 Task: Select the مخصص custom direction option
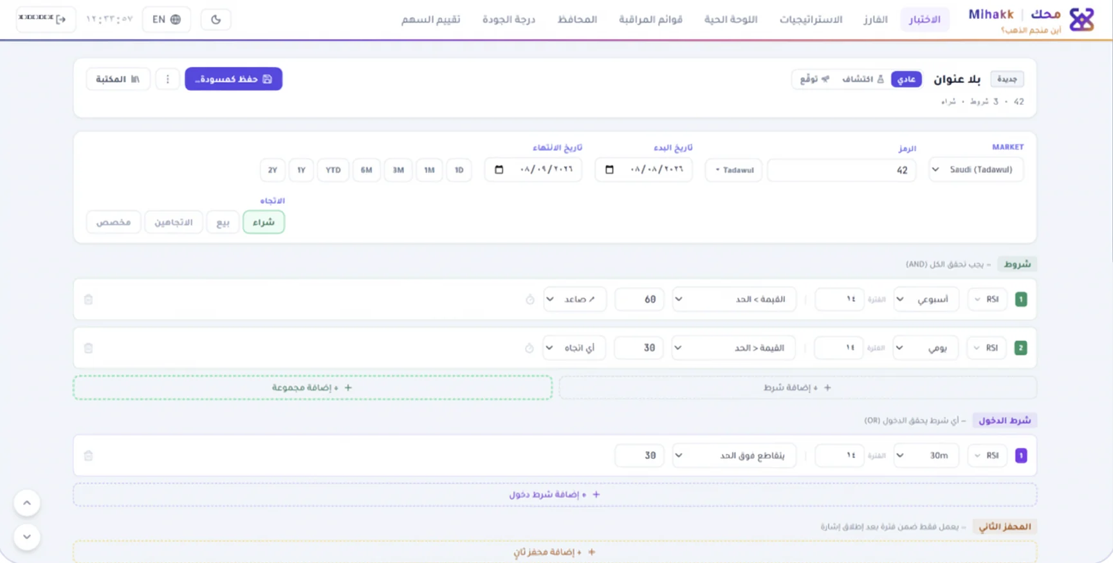[113, 222]
